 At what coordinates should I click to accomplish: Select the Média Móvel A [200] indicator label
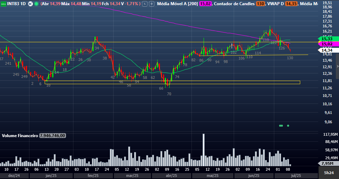177,4
